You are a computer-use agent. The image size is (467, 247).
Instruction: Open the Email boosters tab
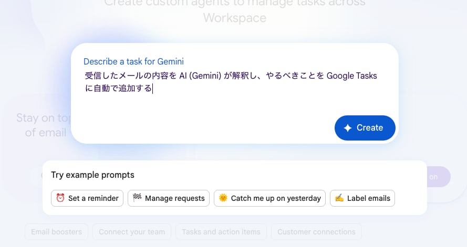click(x=56, y=232)
